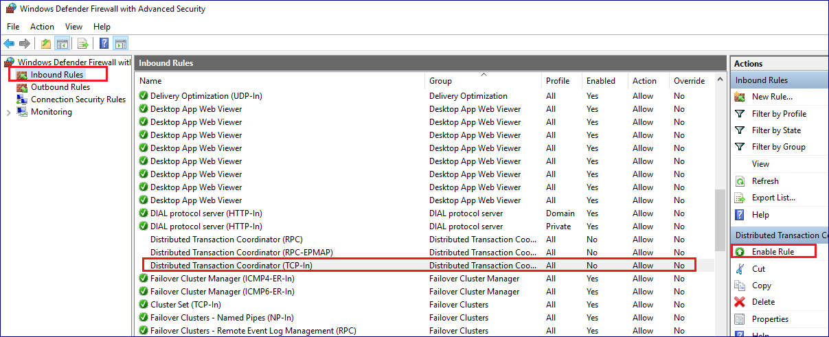
Task: Click the Back arrow toolbar icon
Action: pyautogui.click(x=9, y=44)
